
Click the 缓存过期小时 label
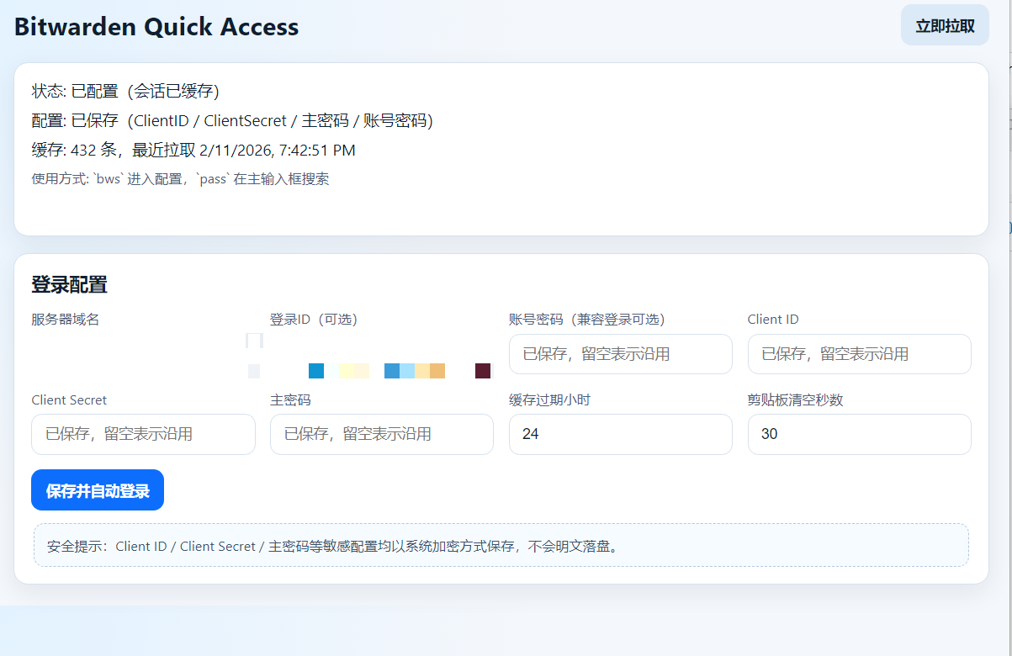pos(549,399)
